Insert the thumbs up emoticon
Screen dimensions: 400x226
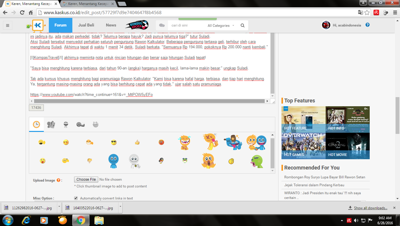tap(137, 143)
